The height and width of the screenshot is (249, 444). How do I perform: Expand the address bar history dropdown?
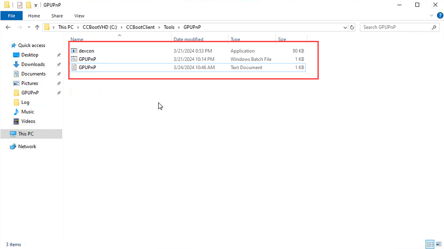(345, 27)
